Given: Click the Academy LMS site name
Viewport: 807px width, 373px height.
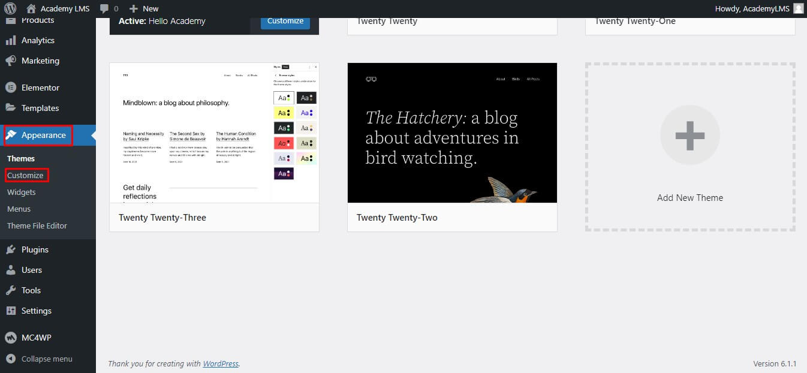Looking at the screenshot, I should click(x=65, y=8).
